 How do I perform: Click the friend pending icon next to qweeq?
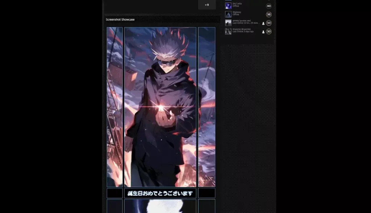[x=263, y=23]
